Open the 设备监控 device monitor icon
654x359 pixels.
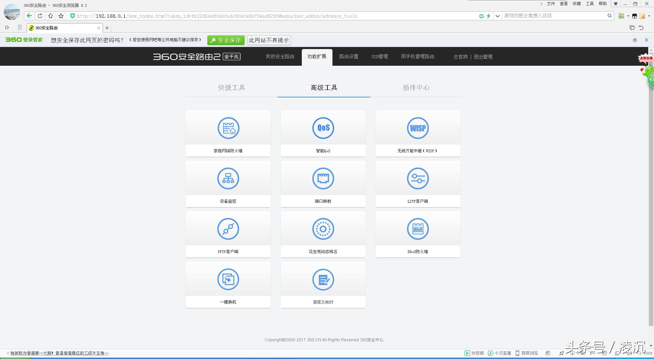[228, 179]
